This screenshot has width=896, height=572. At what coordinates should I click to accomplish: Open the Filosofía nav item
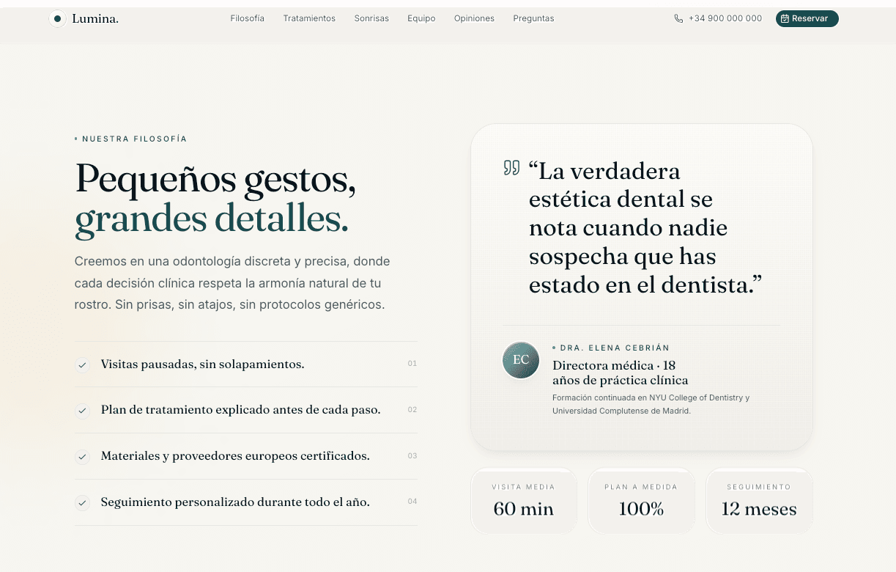(x=248, y=18)
